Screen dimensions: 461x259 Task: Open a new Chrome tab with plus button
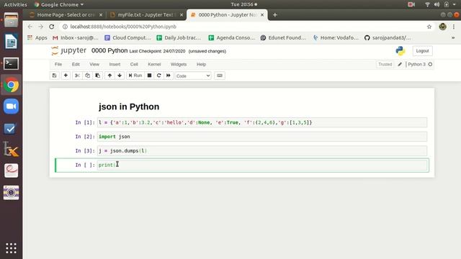[x=275, y=14]
